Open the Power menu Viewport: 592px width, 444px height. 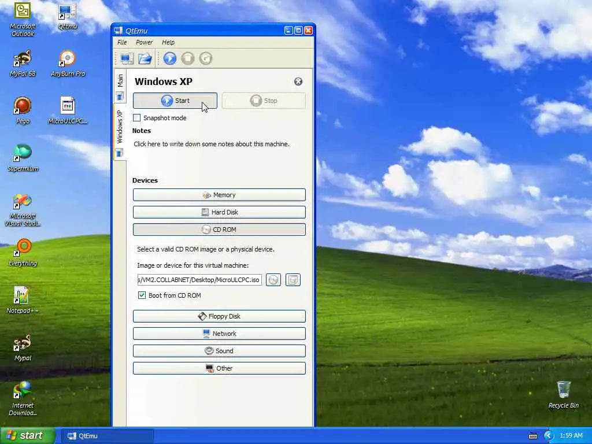144,42
